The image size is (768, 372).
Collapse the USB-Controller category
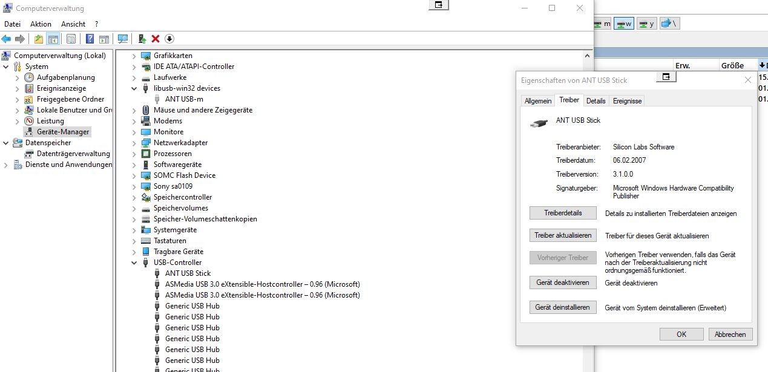tap(134, 263)
